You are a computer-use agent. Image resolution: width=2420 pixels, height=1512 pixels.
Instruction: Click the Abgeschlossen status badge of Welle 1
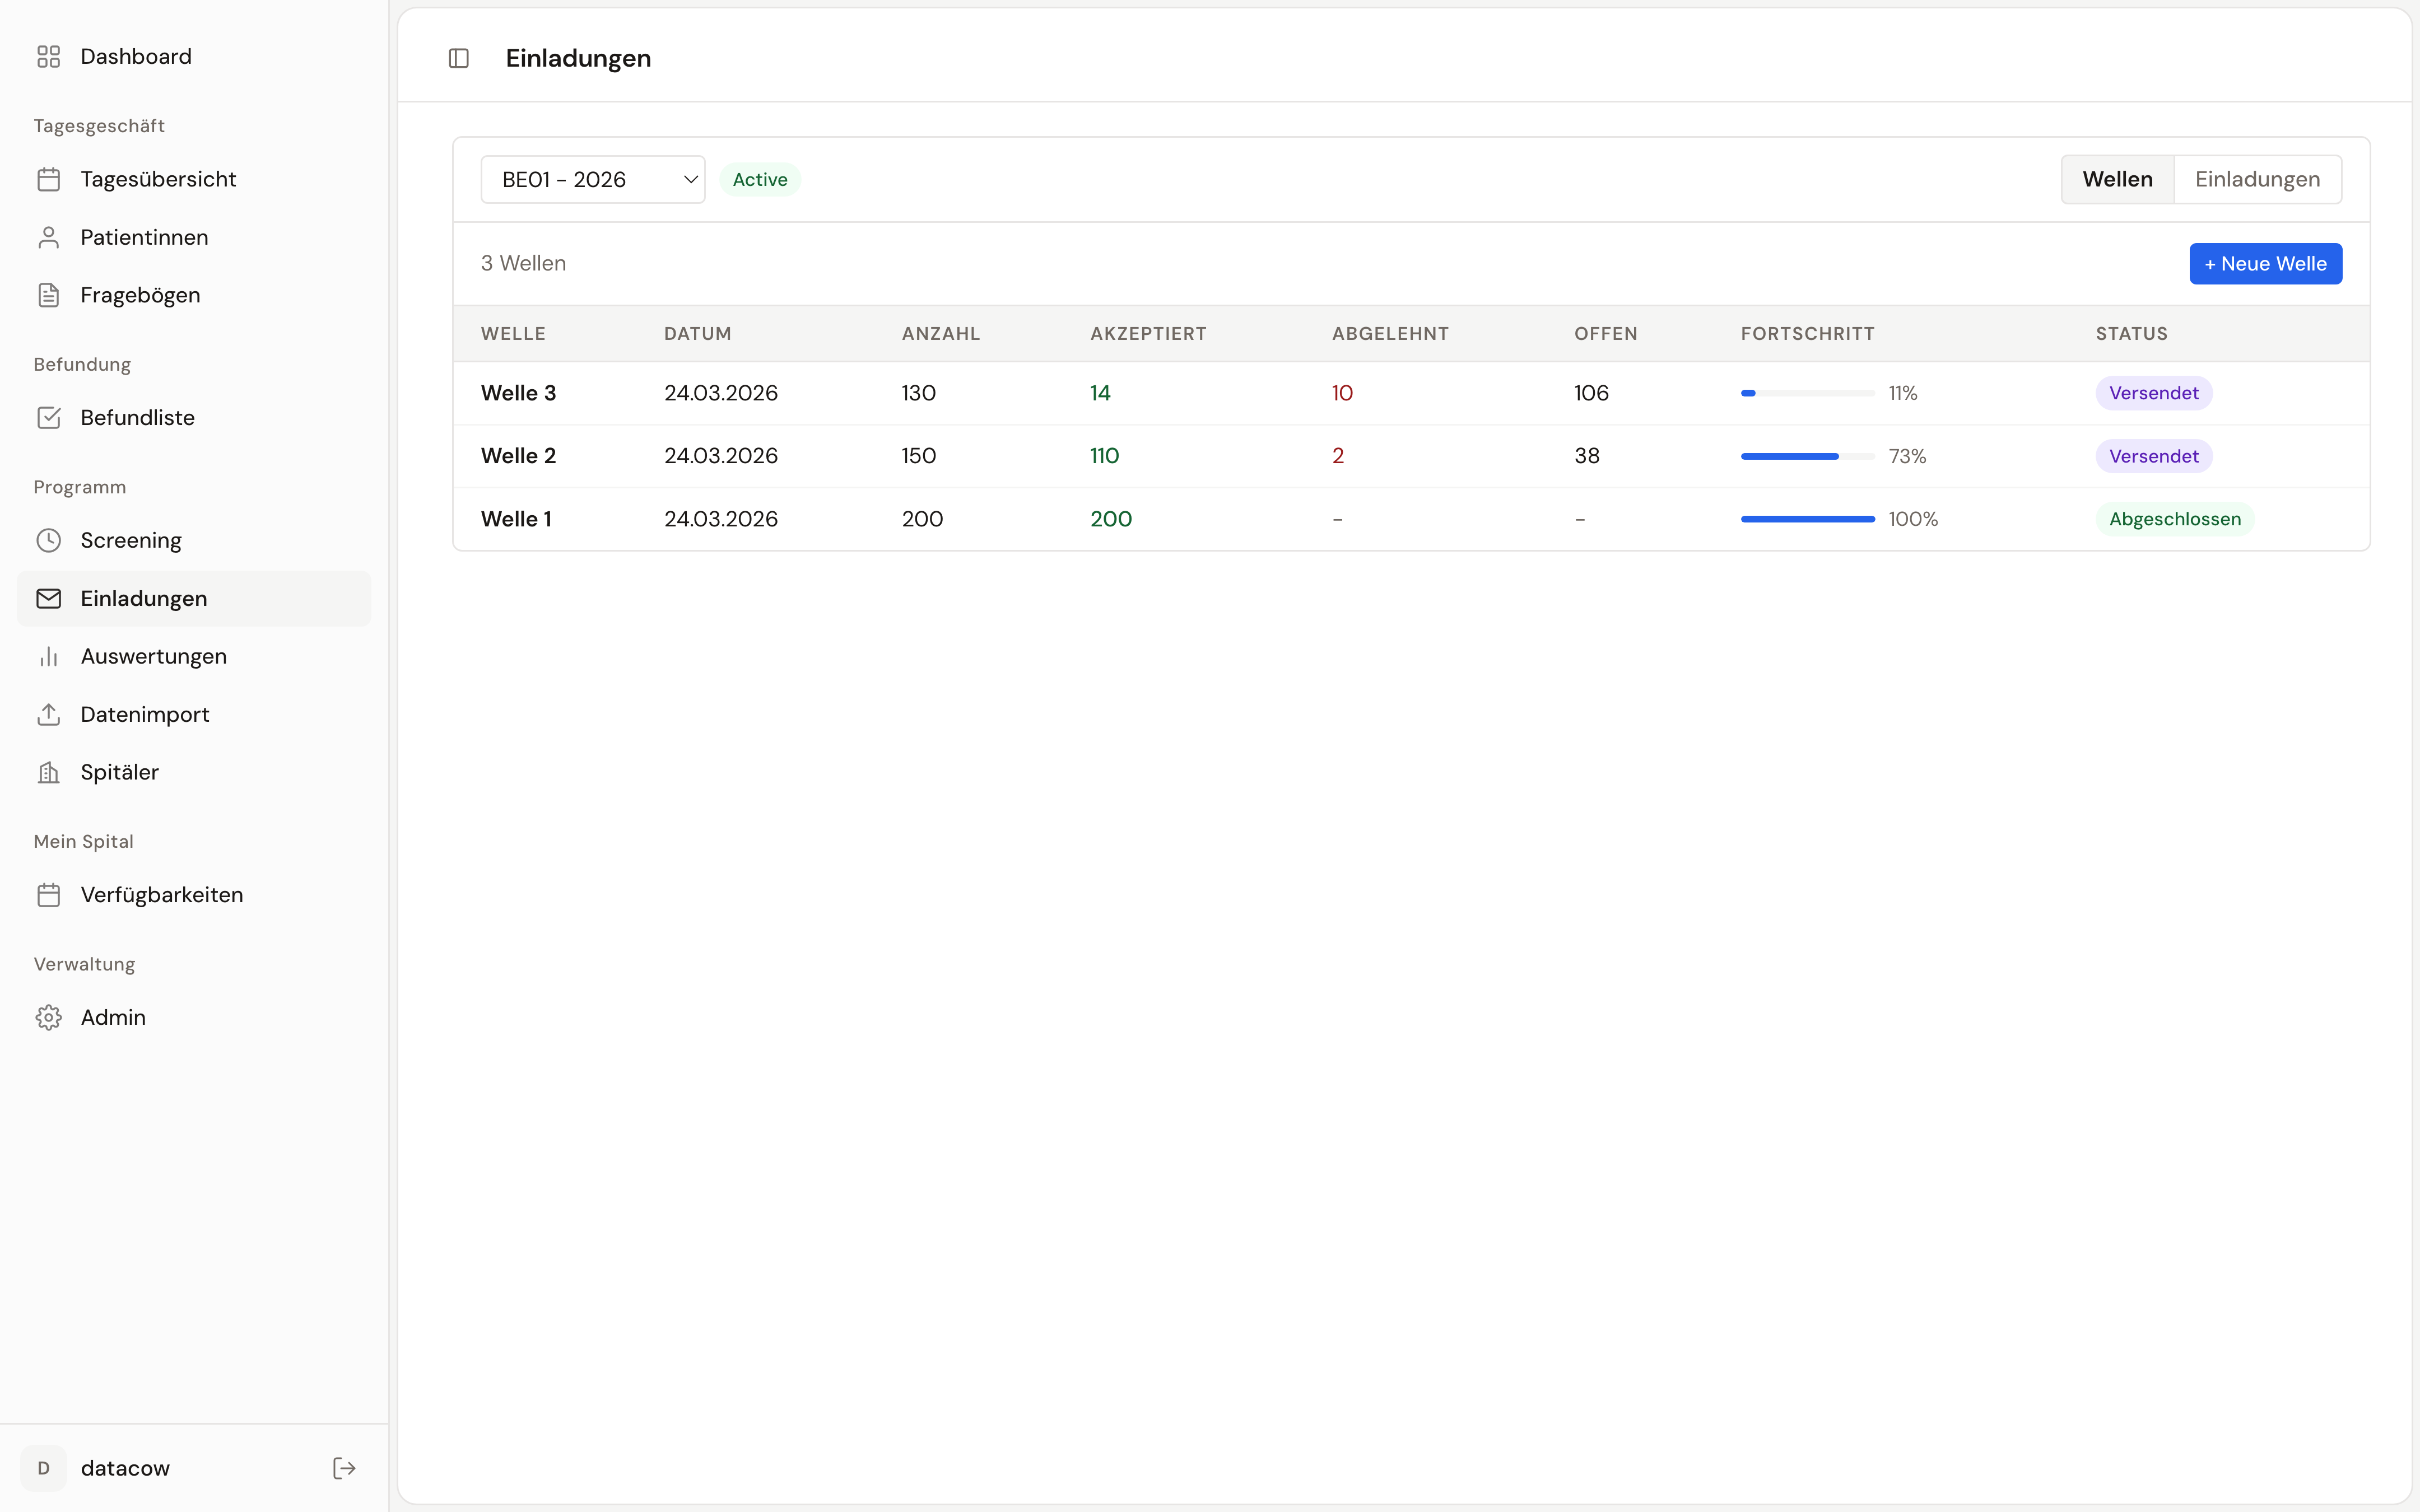coord(2174,519)
